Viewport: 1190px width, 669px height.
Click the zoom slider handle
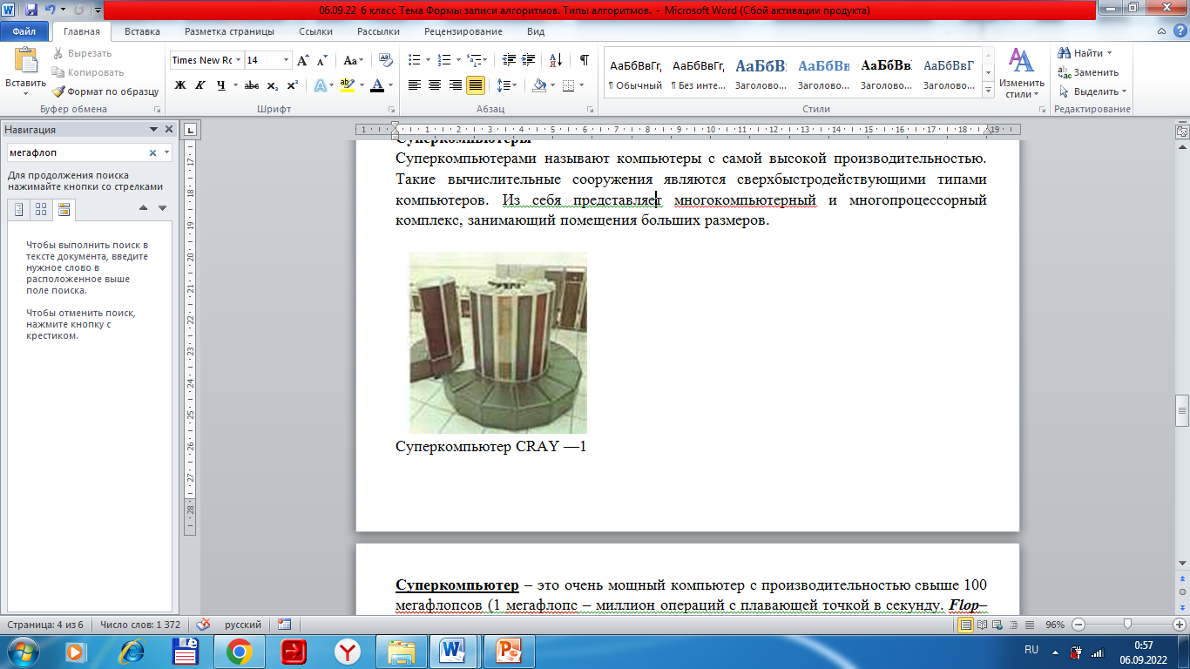click(x=1127, y=625)
